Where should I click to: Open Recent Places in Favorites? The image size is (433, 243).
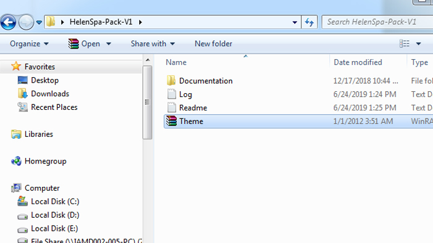54,107
